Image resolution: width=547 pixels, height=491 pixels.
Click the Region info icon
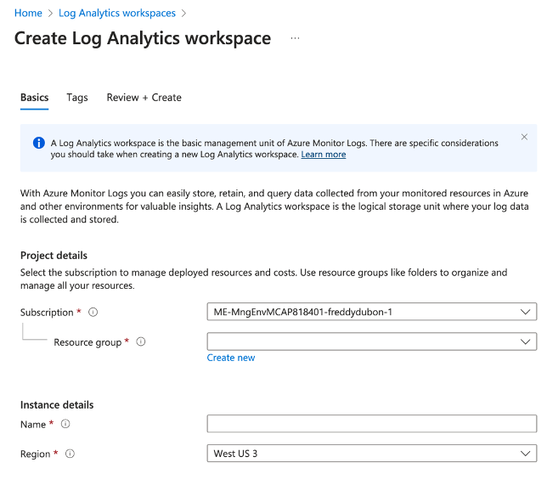(x=70, y=454)
